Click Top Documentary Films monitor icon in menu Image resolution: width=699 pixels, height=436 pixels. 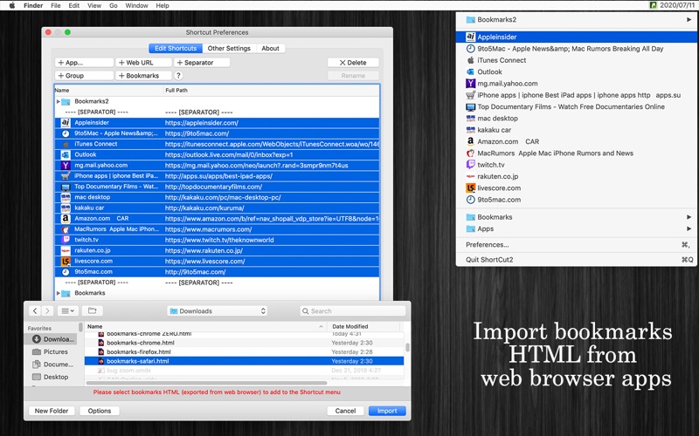pos(470,106)
